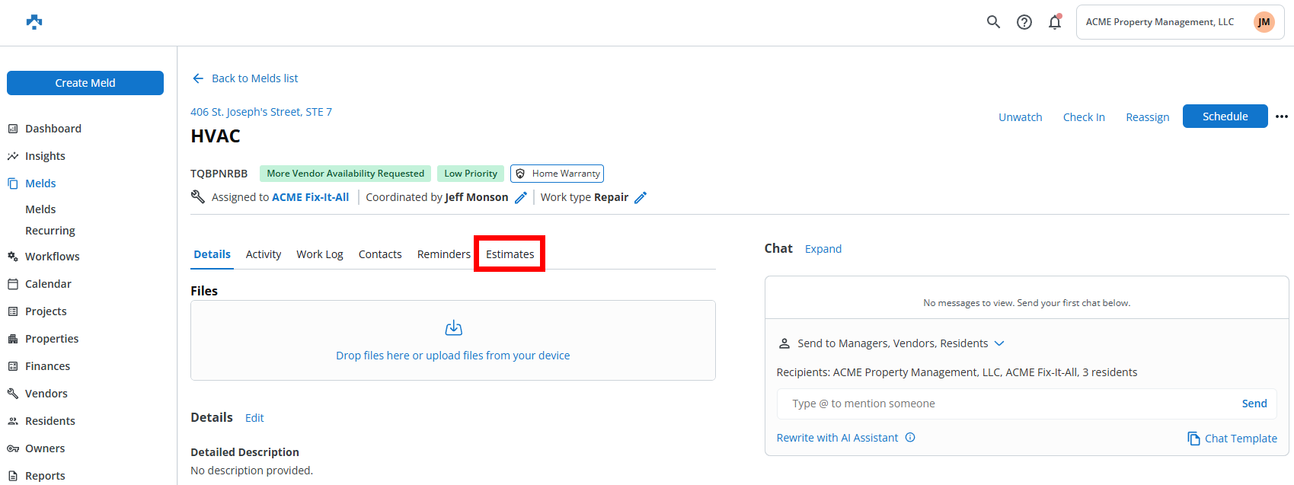This screenshot has width=1294, height=485.
Task: Open the Work Log tab
Action: 319,254
